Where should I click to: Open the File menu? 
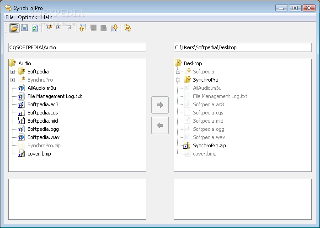pos(10,17)
